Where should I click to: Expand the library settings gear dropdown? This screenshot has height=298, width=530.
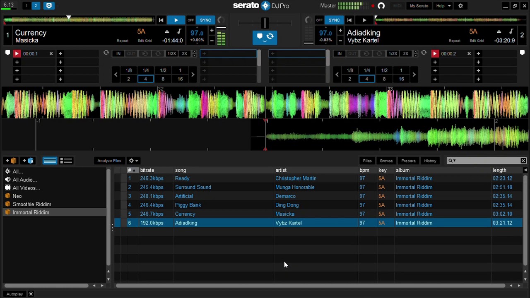(133, 161)
